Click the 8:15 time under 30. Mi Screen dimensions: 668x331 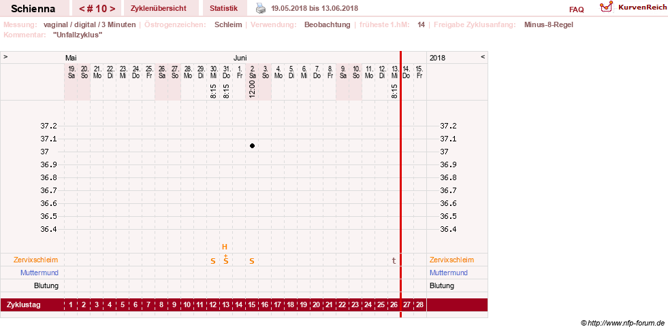pyautogui.click(x=213, y=91)
